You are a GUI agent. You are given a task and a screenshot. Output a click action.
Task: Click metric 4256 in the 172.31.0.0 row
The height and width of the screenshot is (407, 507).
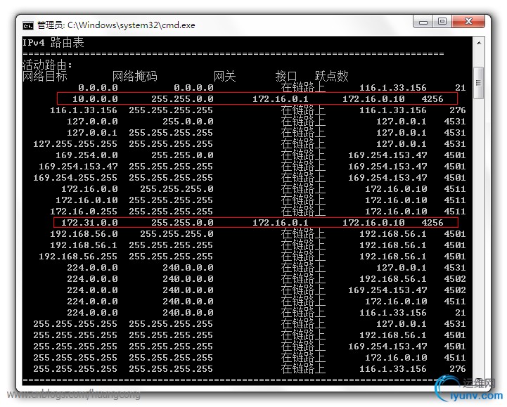pyautogui.click(x=432, y=223)
